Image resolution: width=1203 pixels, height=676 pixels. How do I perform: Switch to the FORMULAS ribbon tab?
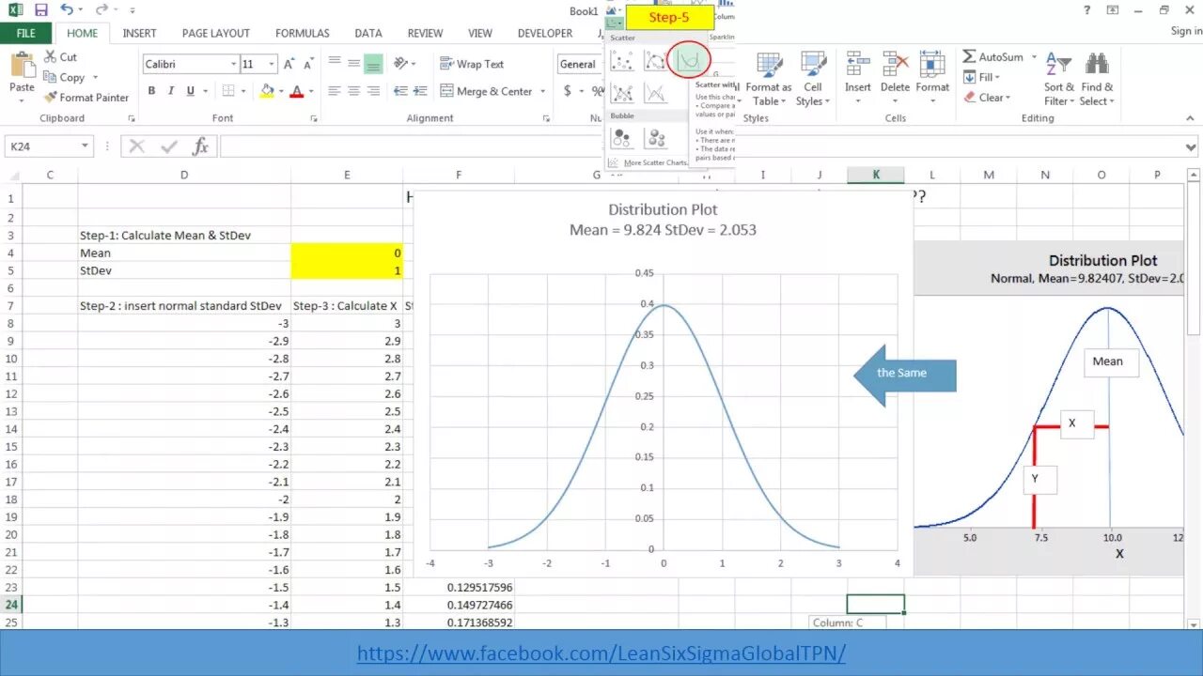coord(303,33)
